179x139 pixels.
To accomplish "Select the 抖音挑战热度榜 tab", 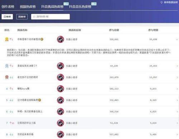I will click(52, 6).
